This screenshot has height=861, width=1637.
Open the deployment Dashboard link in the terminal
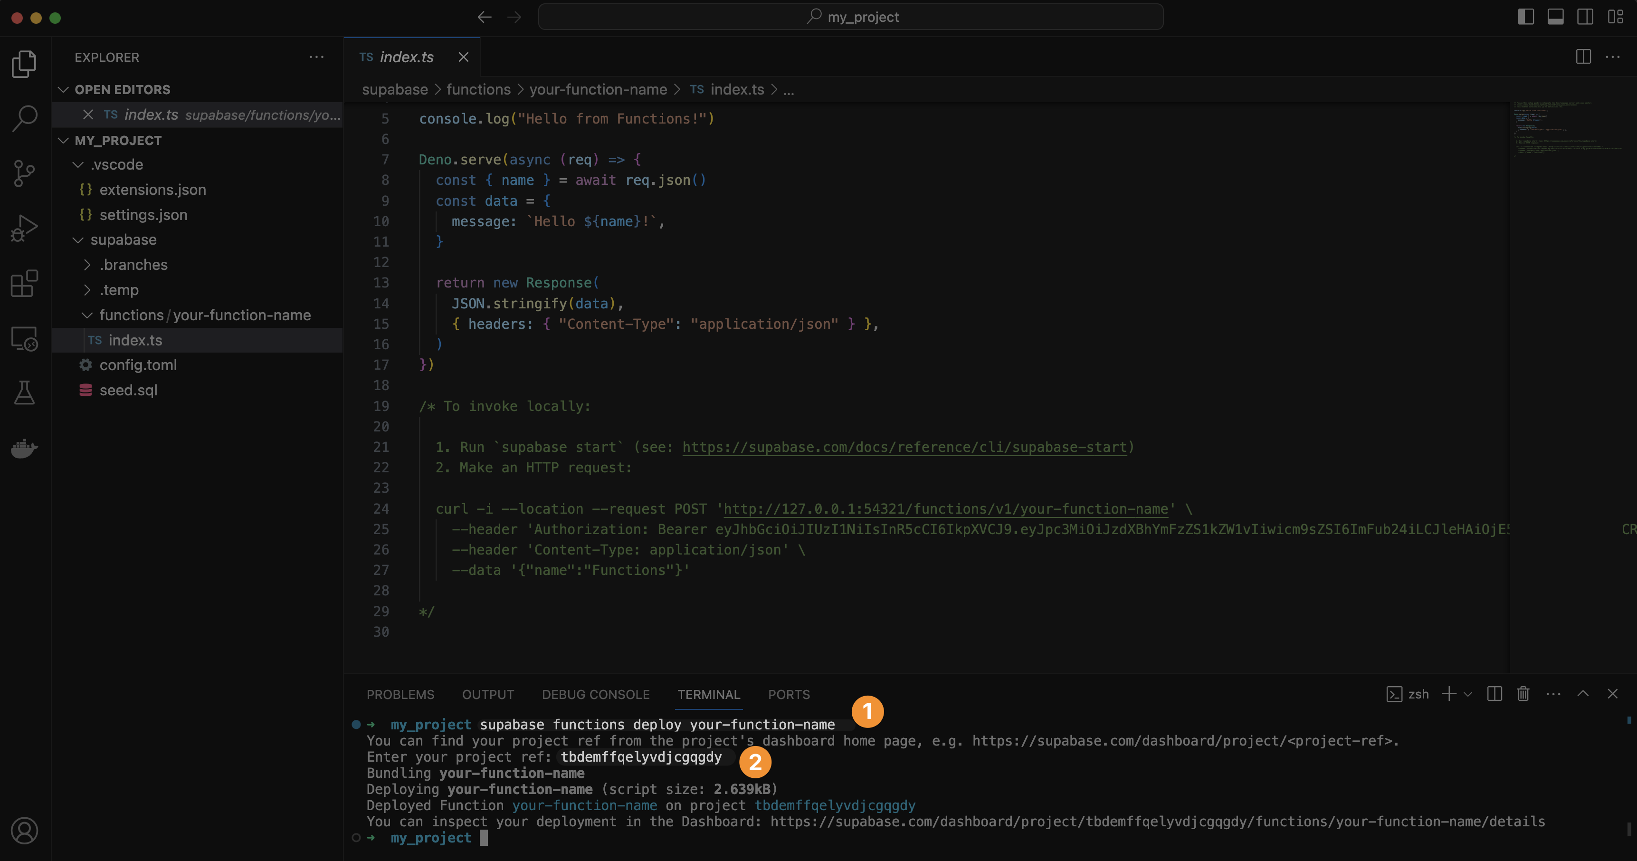(x=1157, y=821)
